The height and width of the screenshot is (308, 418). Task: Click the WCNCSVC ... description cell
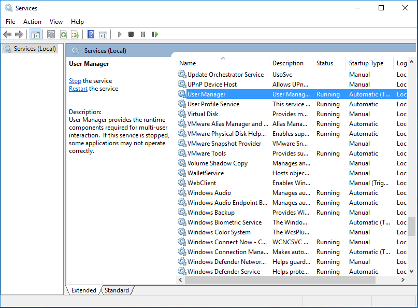(290, 242)
